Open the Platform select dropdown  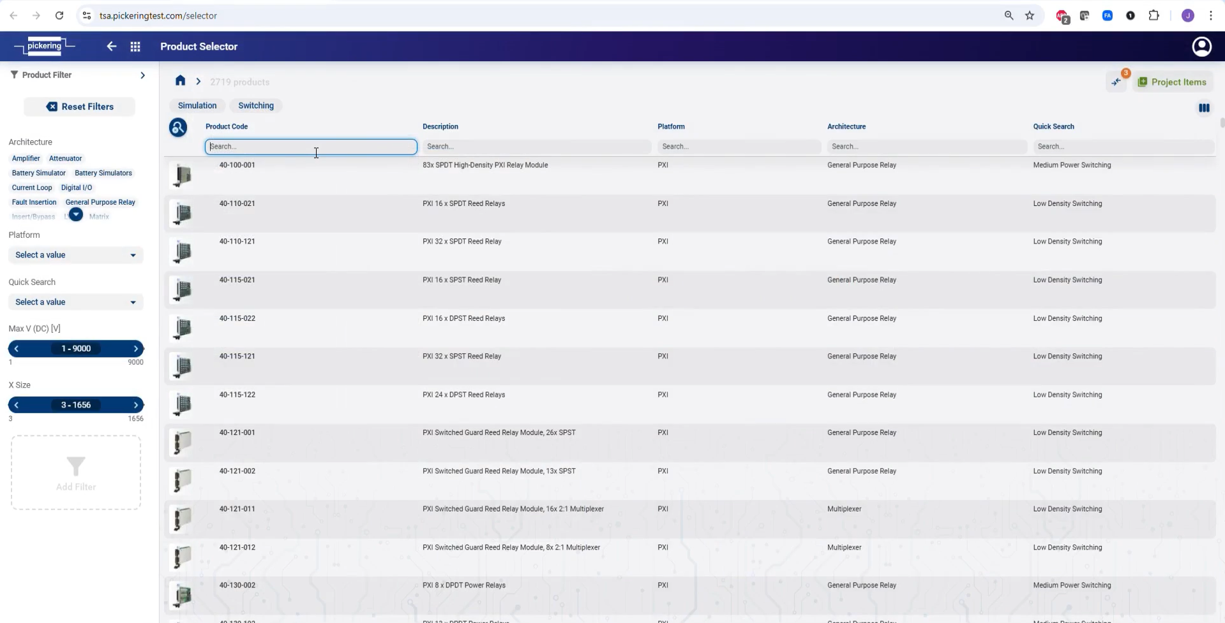75,255
